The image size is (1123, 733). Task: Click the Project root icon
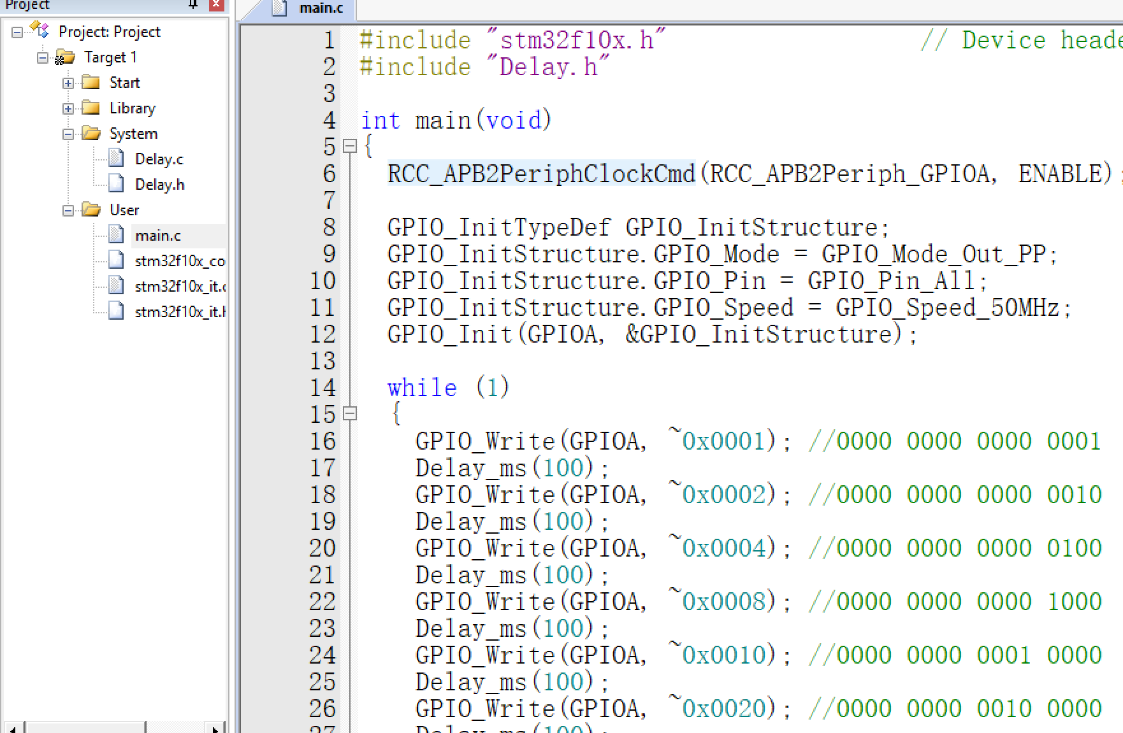click(40, 30)
